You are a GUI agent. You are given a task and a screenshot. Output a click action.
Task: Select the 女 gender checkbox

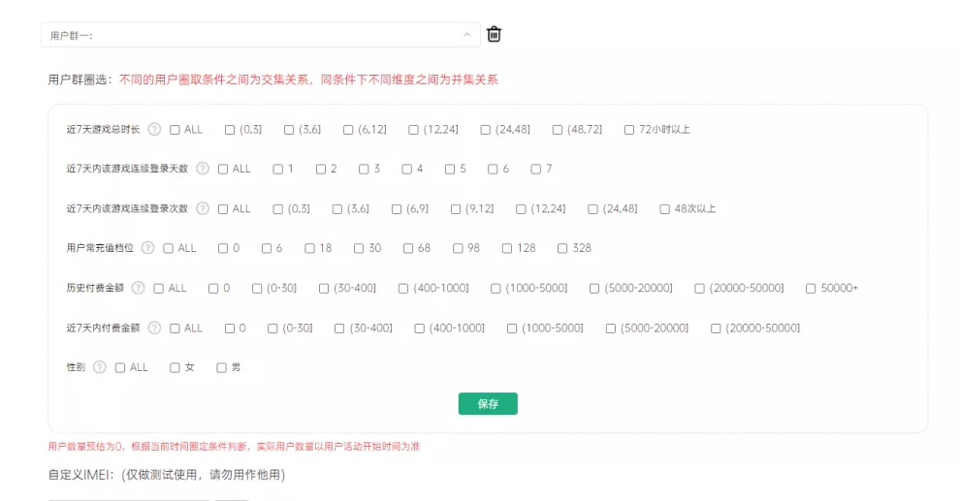(x=176, y=367)
